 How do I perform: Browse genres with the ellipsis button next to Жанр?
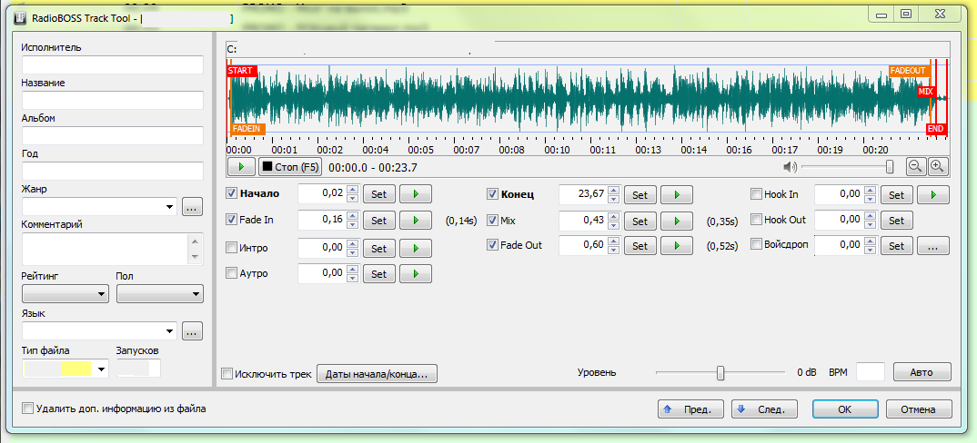click(x=192, y=207)
